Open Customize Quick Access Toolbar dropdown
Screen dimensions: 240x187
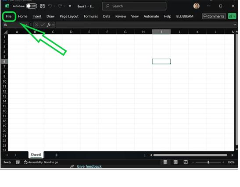point(70,6)
